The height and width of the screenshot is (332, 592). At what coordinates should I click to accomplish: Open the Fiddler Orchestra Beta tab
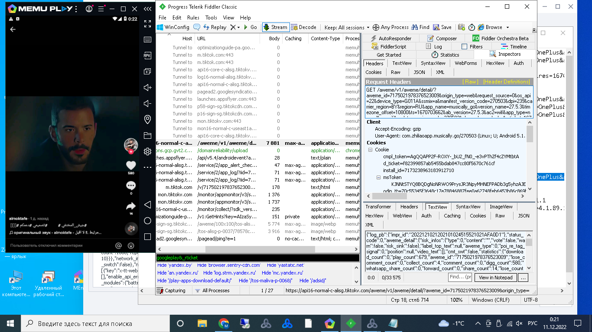point(501,38)
